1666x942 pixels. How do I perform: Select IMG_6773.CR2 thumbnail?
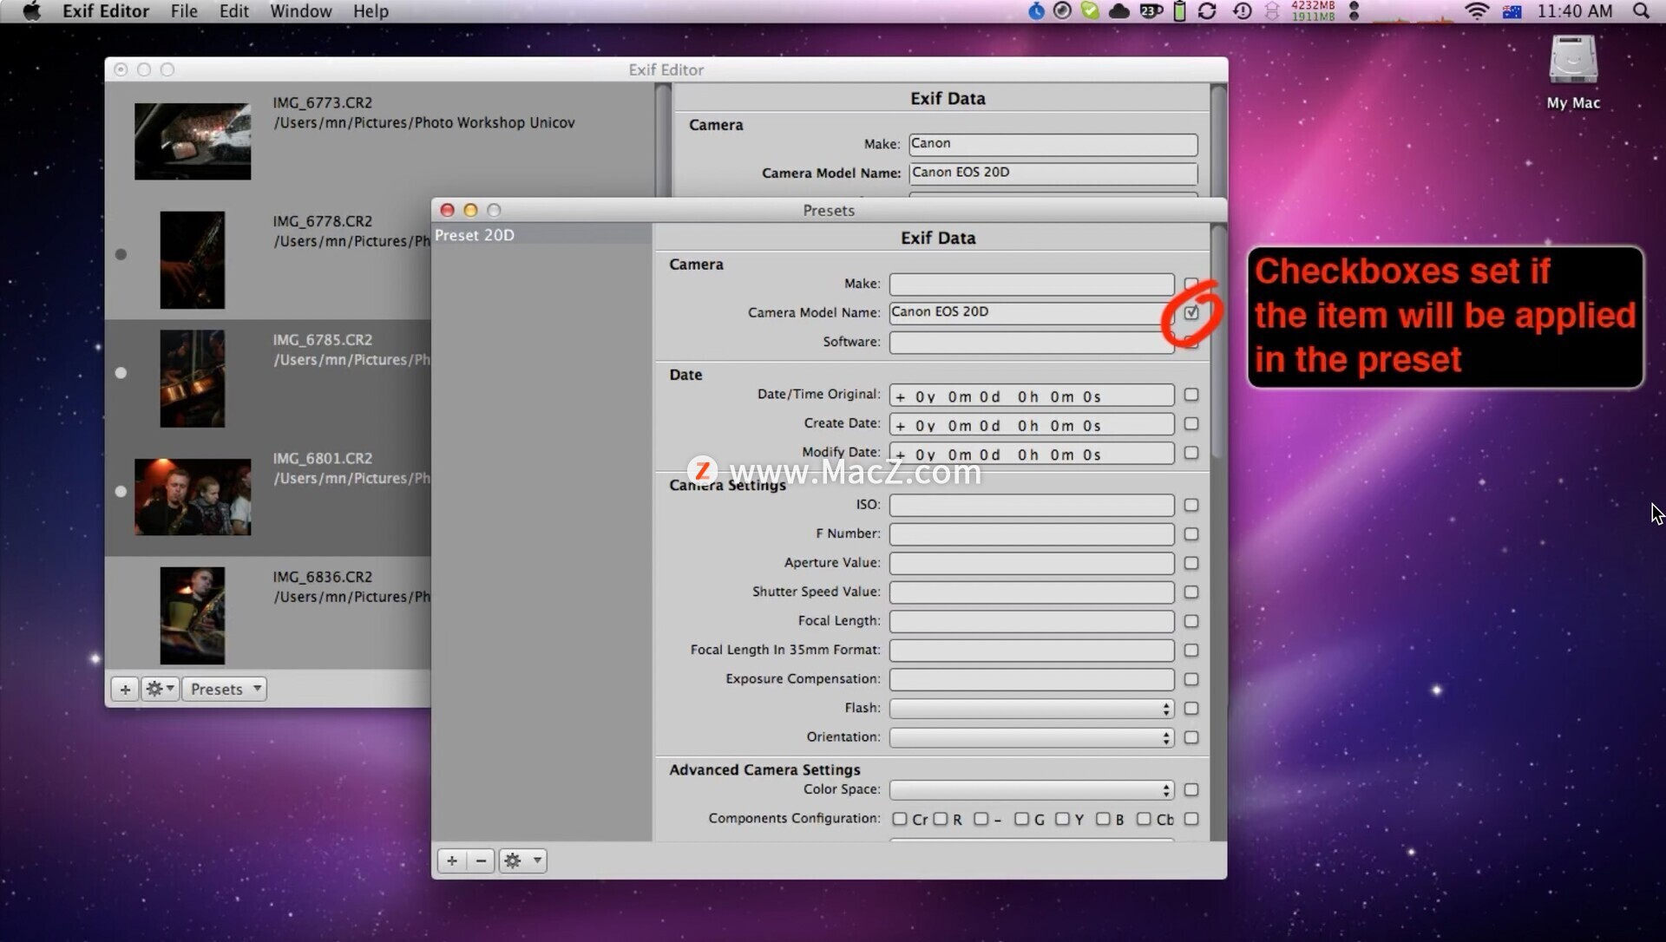pyautogui.click(x=193, y=141)
